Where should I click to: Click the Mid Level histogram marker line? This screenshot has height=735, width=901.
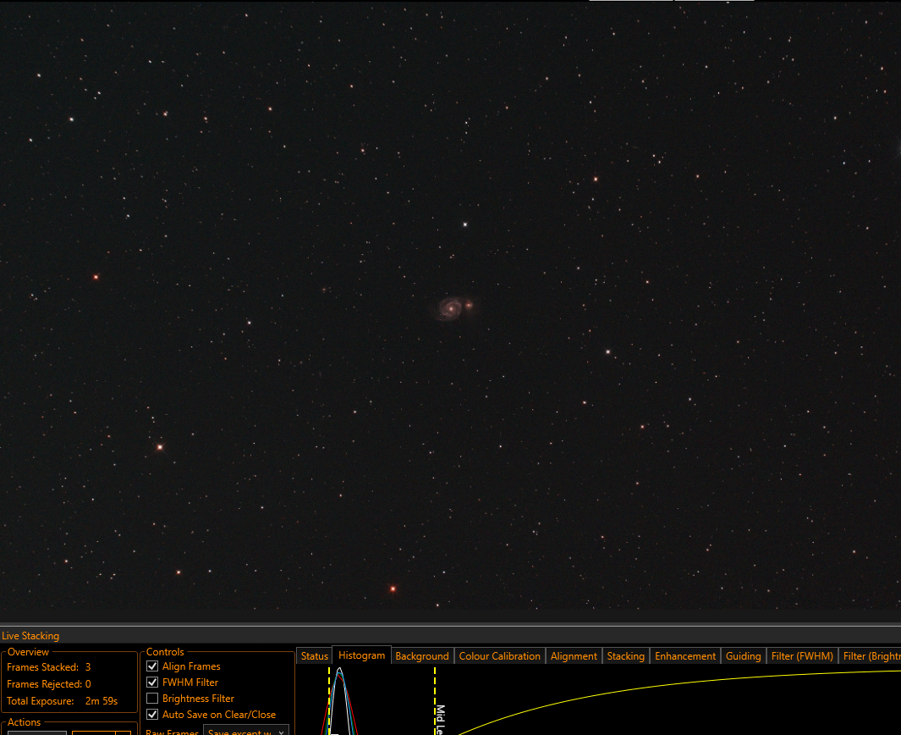(x=435, y=700)
